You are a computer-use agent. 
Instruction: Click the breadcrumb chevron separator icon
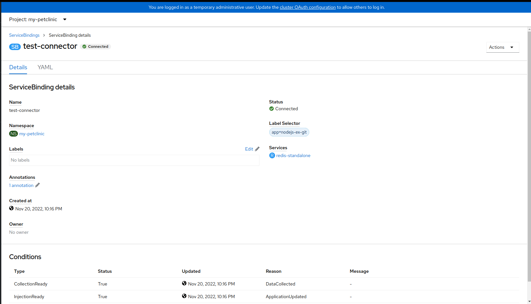44,35
